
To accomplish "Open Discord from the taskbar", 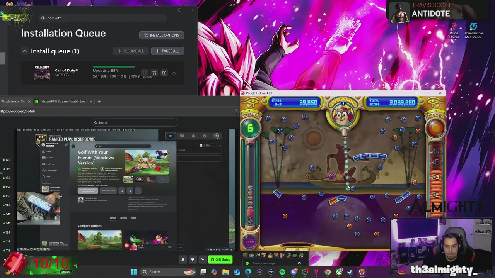I will click(x=294, y=272).
